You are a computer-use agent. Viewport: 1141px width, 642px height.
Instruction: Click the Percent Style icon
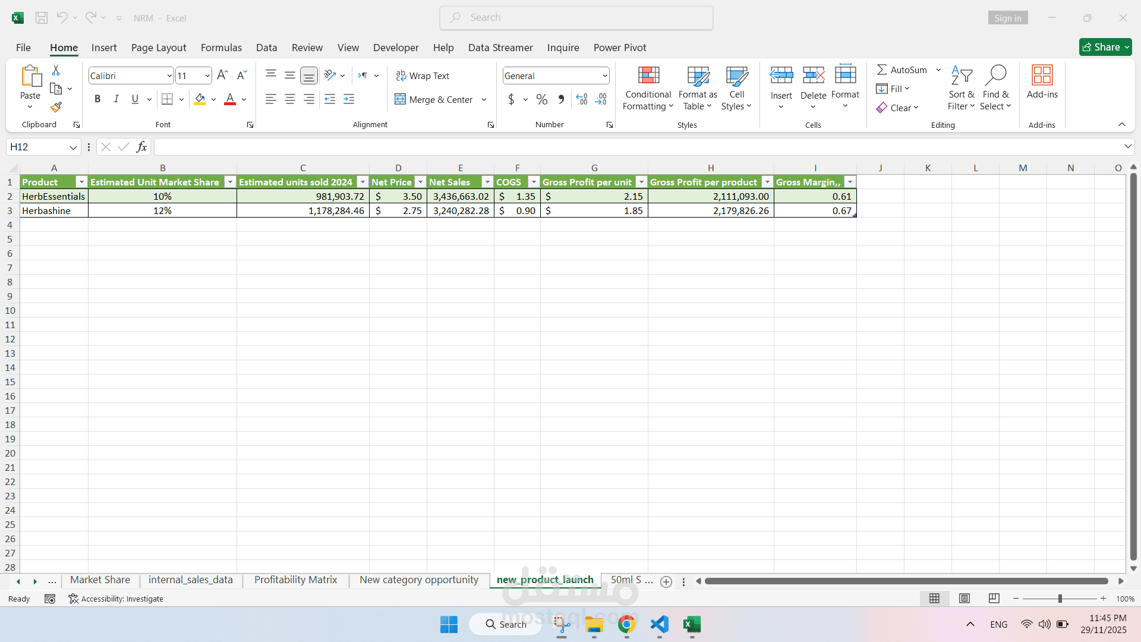point(541,100)
